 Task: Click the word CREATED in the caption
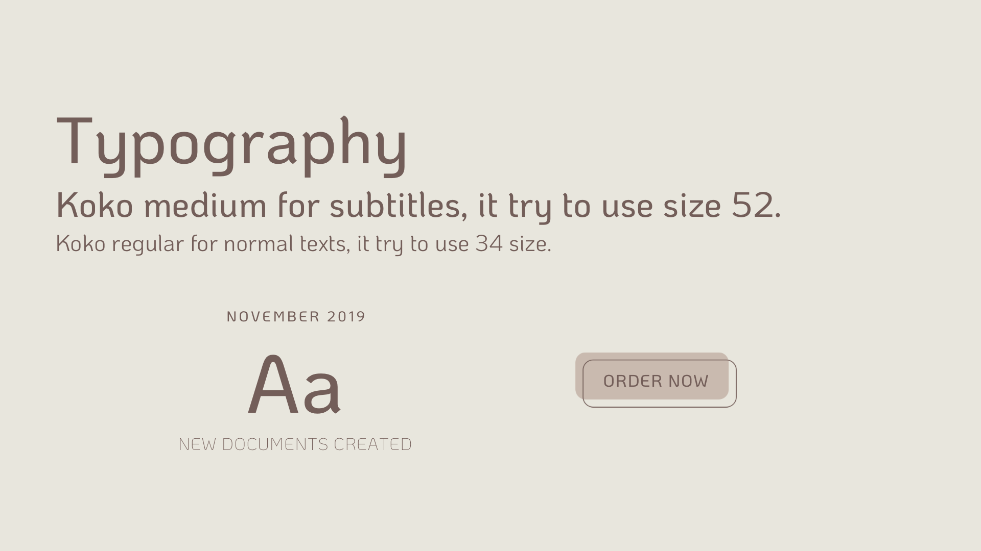coord(372,444)
